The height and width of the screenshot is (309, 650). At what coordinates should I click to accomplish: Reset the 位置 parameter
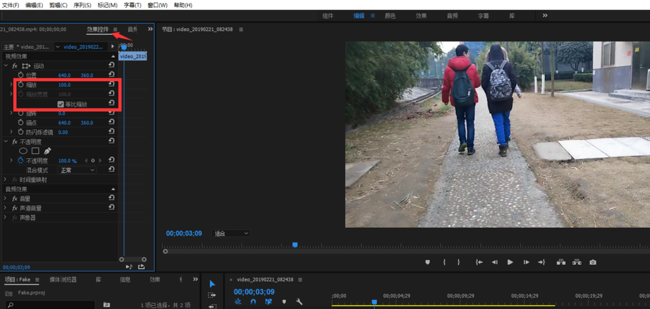point(112,75)
